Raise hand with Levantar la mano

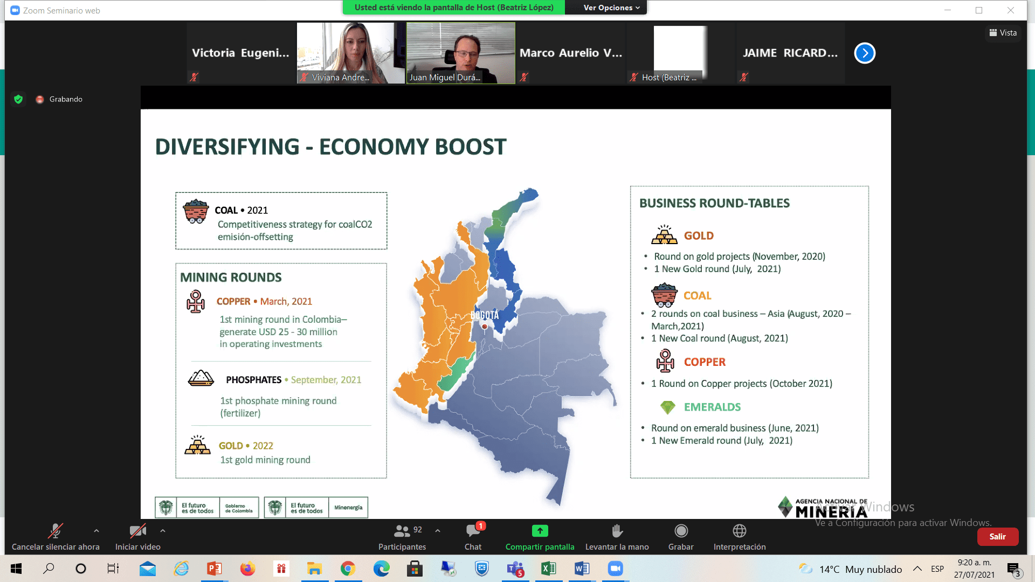pyautogui.click(x=617, y=537)
